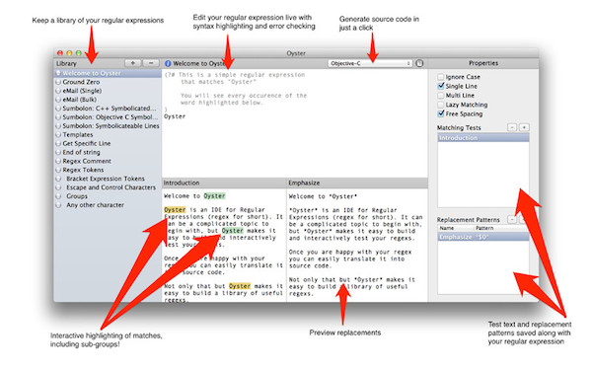Screen dimensions: 592x370
Task: Open the Objective-C language dropdown
Action: [x=370, y=63]
